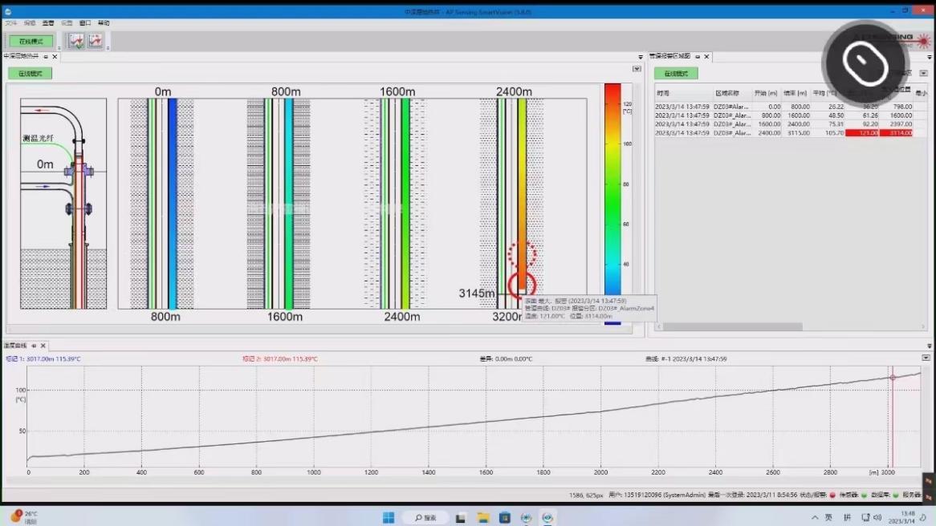Click the first chart toolbar icon with checkmark
The height and width of the screenshot is (526, 936).
(76, 41)
